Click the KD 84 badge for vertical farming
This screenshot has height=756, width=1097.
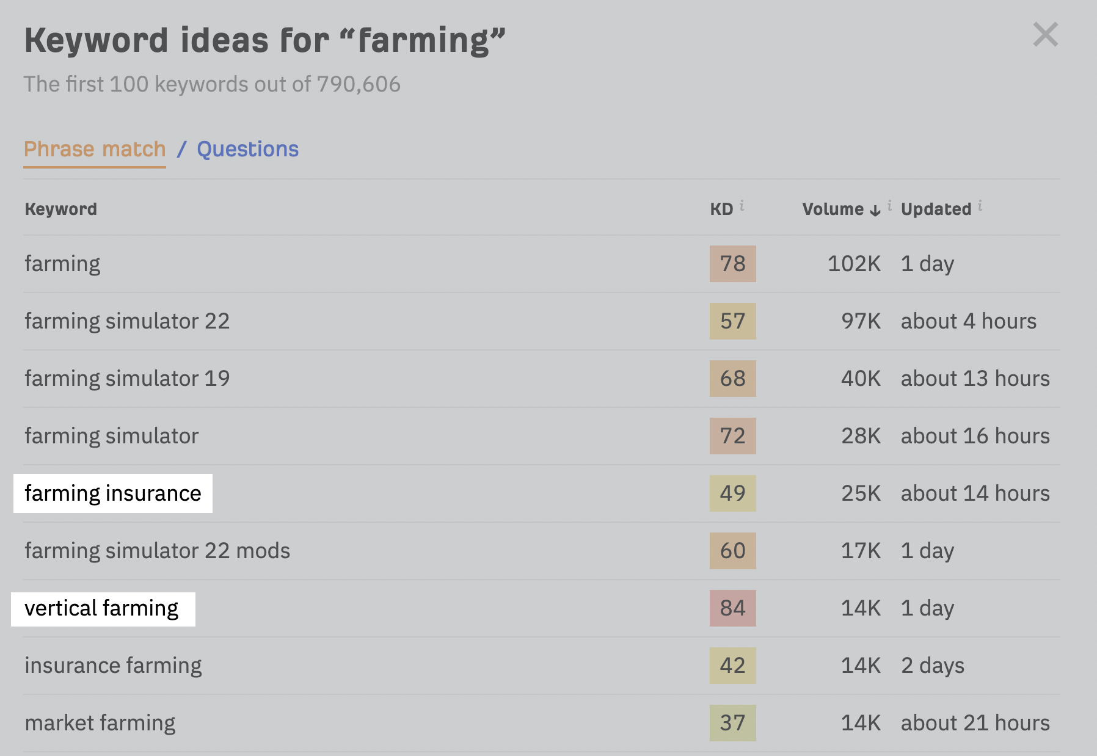732,608
